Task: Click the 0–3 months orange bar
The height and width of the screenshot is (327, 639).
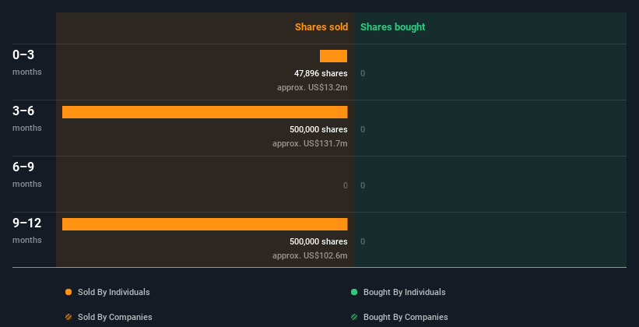Action: (333, 56)
